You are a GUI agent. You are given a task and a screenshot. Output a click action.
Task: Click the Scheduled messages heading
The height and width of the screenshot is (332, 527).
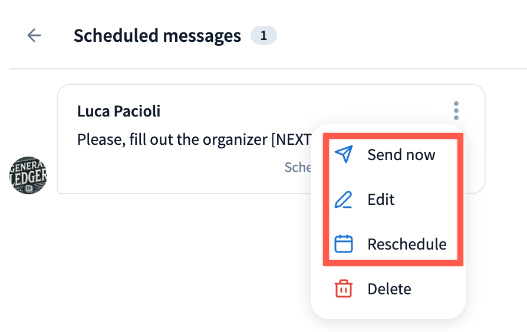pos(157,36)
